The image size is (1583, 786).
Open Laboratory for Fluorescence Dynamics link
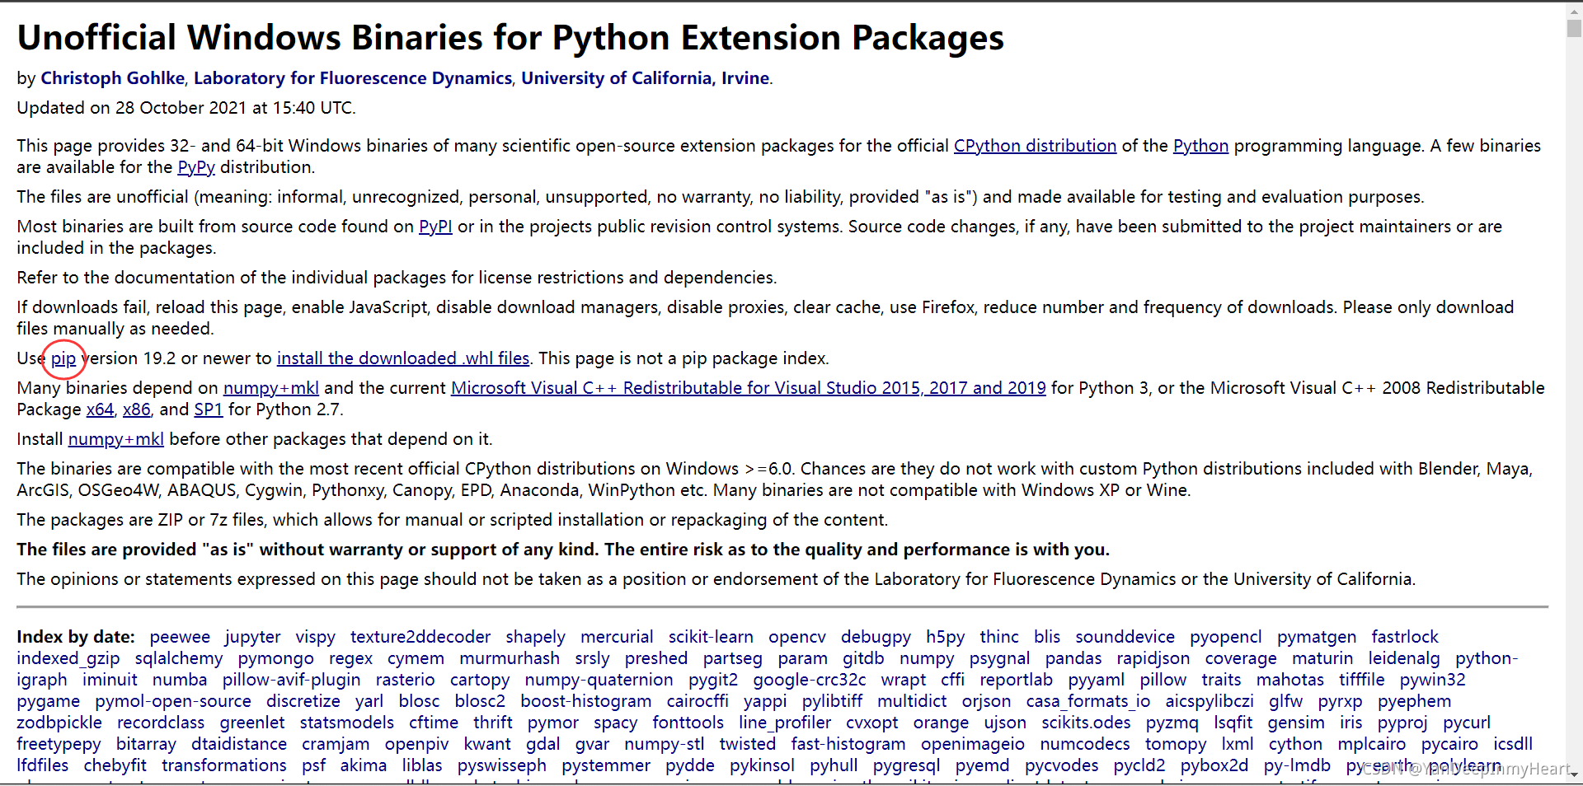(353, 78)
